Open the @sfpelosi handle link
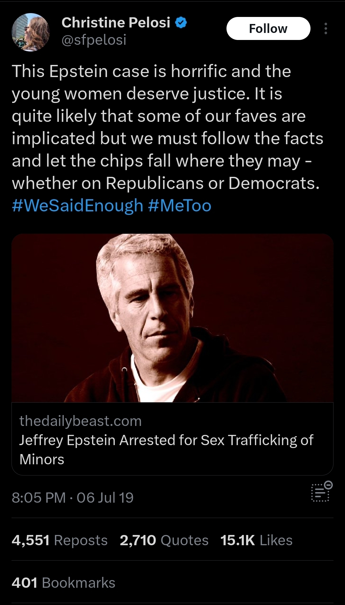 [x=94, y=40]
